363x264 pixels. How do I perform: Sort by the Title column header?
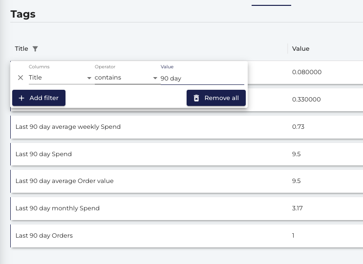coord(21,49)
